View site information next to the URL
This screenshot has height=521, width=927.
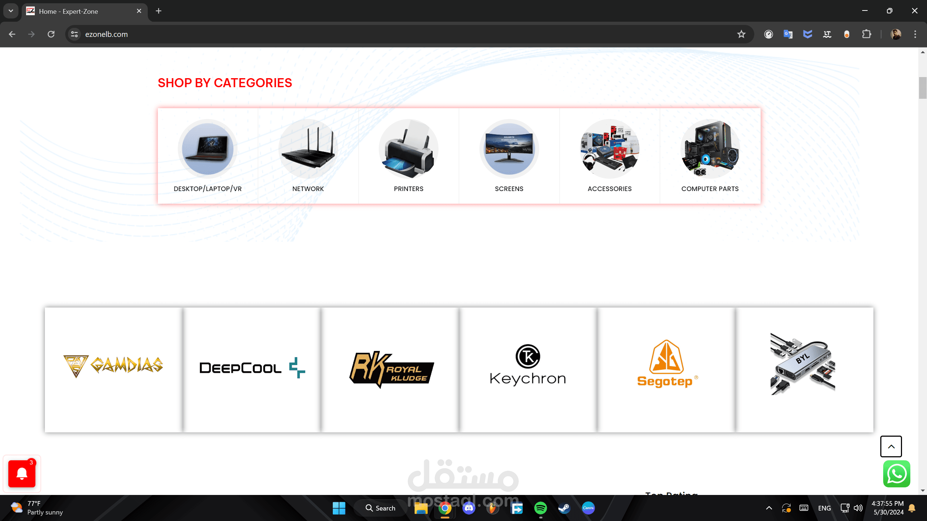click(x=75, y=34)
